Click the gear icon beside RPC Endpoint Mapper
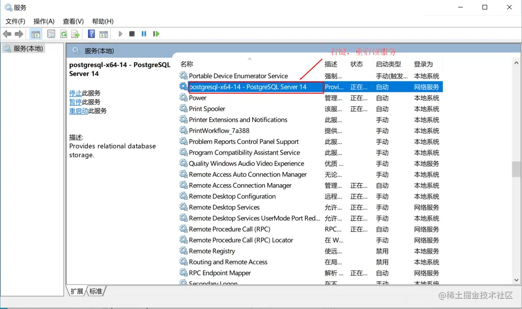This screenshot has width=522, height=309. [184, 272]
